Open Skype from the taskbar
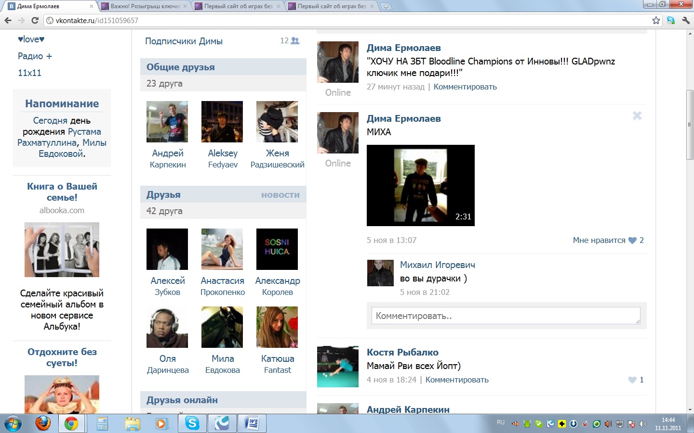The image size is (694, 433). click(192, 423)
